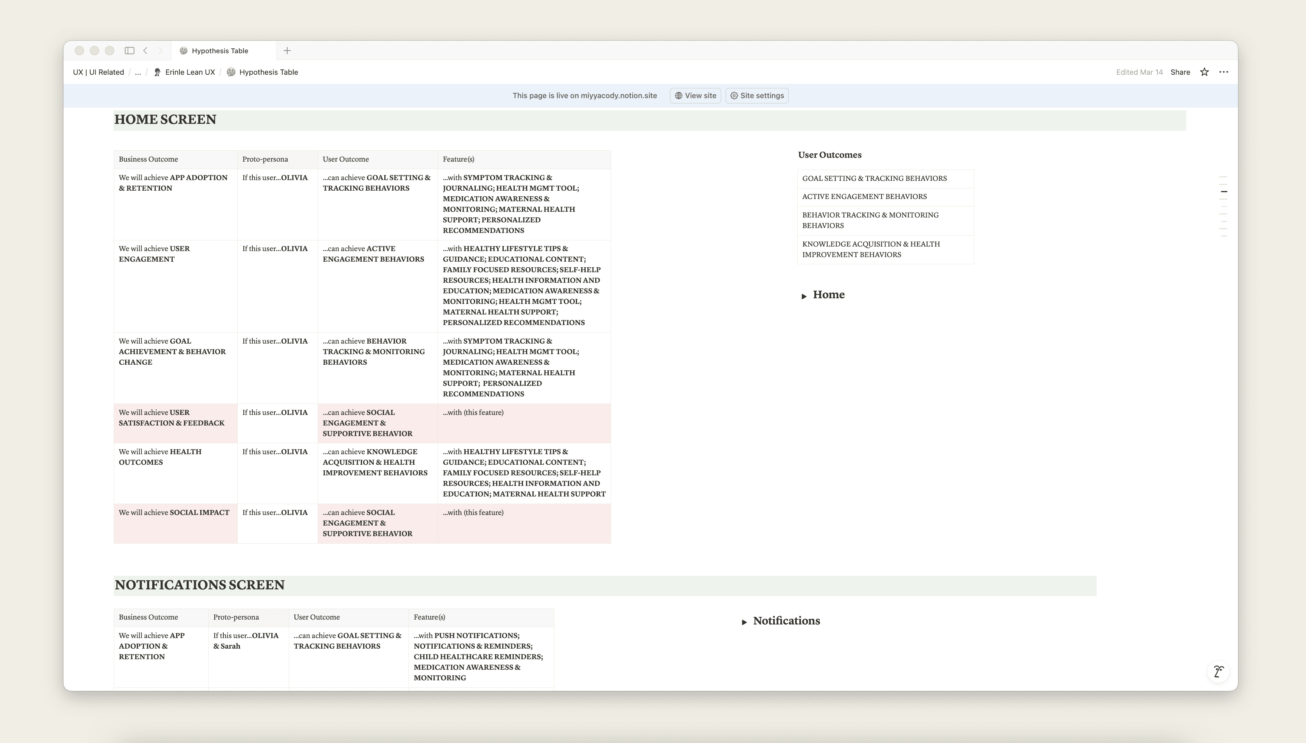This screenshot has width=1306, height=743.
Task: Open Site settings
Action: [x=757, y=96]
